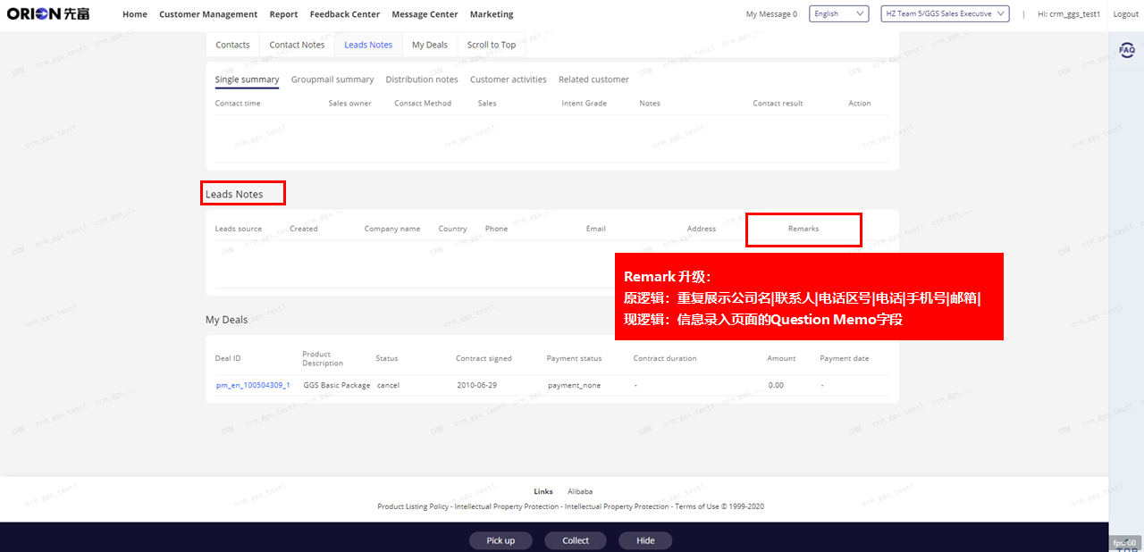Open the English language dropdown

839,13
